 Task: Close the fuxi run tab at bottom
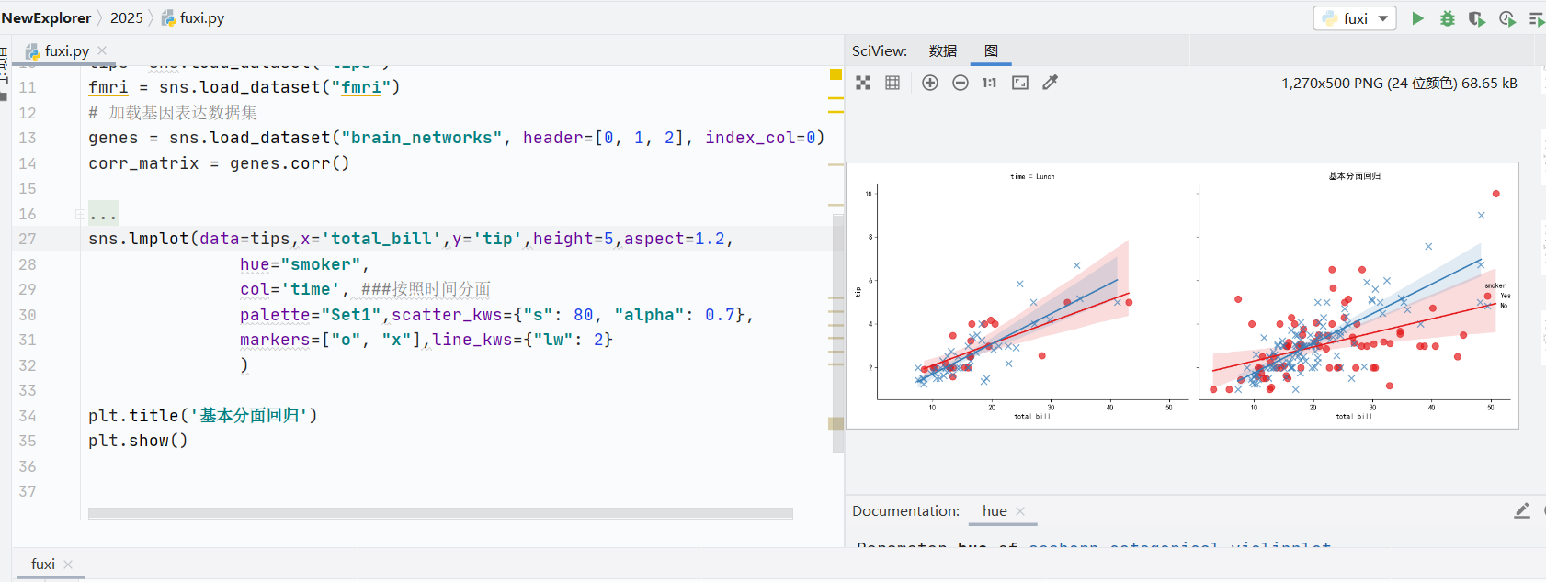(x=68, y=565)
